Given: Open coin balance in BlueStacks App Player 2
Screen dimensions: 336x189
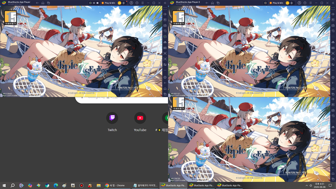Looking at the screenshot, I should tap(289, 3).
